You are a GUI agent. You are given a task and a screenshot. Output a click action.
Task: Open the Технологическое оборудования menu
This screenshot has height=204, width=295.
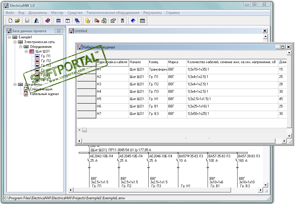[x=113, y=13]
